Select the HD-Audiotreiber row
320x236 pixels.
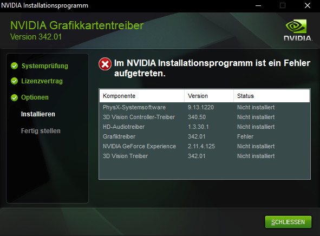pos(205,127)
